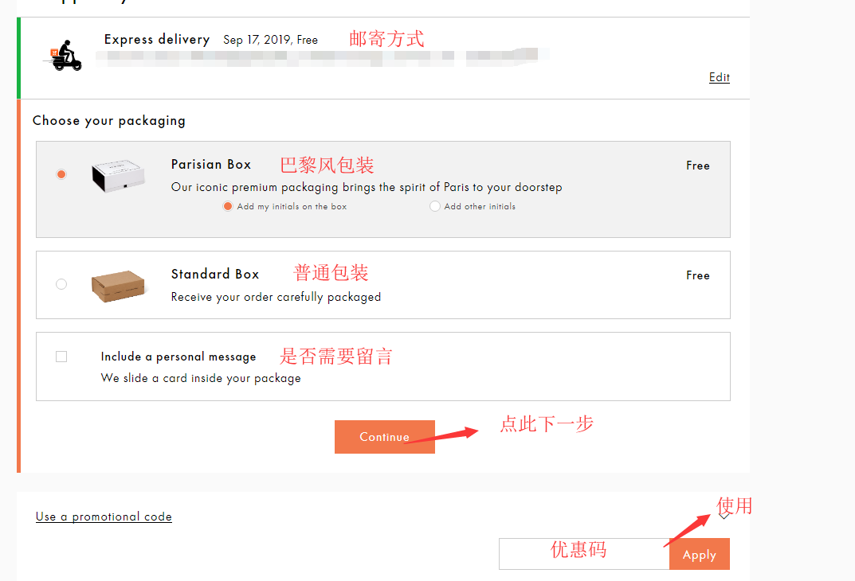Viewport: 855px width, 581px height.
Task: Choose the "Add other initials" option
Action: pos(435,206)
